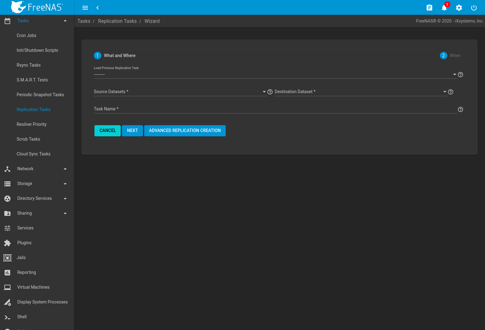This screenshot has height=330, width=485.
Task: Click the task manager clipboard icon
Action: click(429, 8)
